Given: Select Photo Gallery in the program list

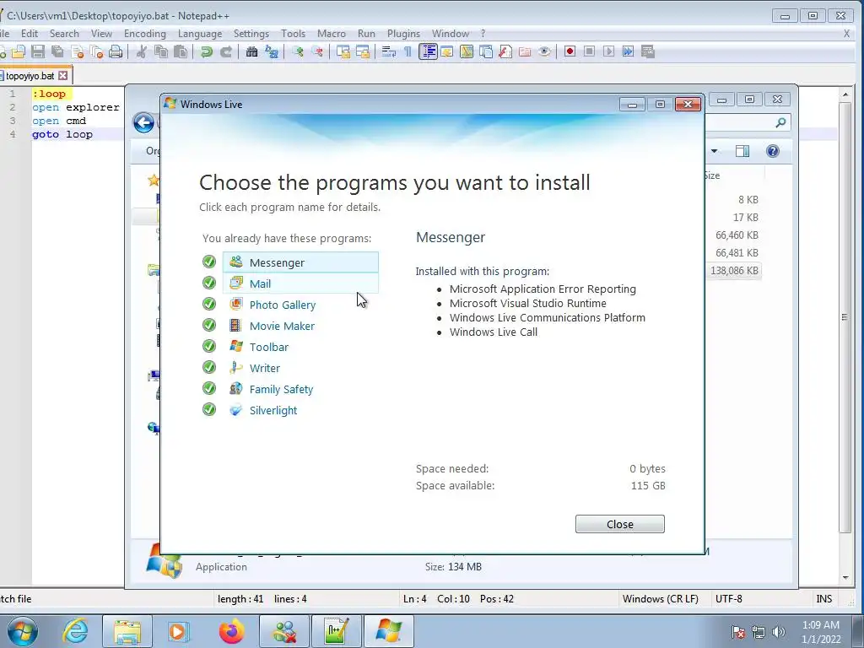Looking at the screenshot, I should 282,305.
